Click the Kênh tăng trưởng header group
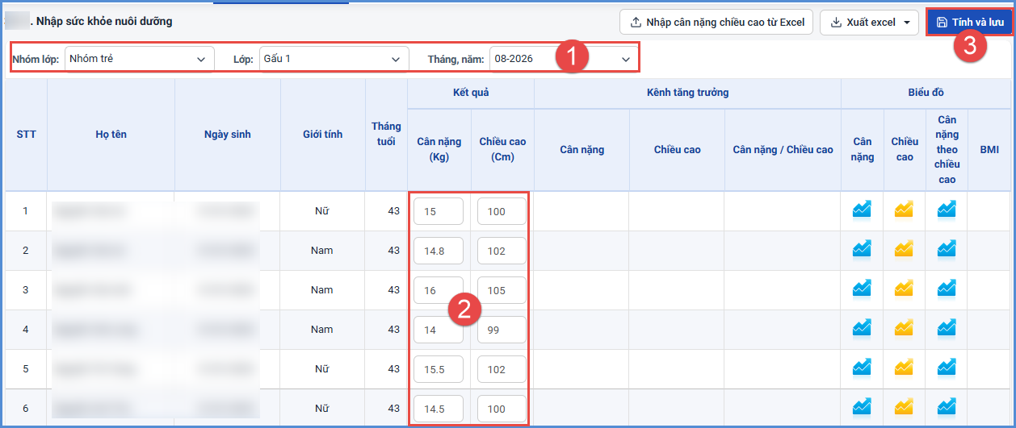Screen dimensions: 1016x428 point(688,93)
